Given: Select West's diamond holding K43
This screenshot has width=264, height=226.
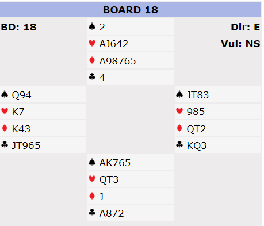Looking at the screenshot, I should click(x=21, y=129).
